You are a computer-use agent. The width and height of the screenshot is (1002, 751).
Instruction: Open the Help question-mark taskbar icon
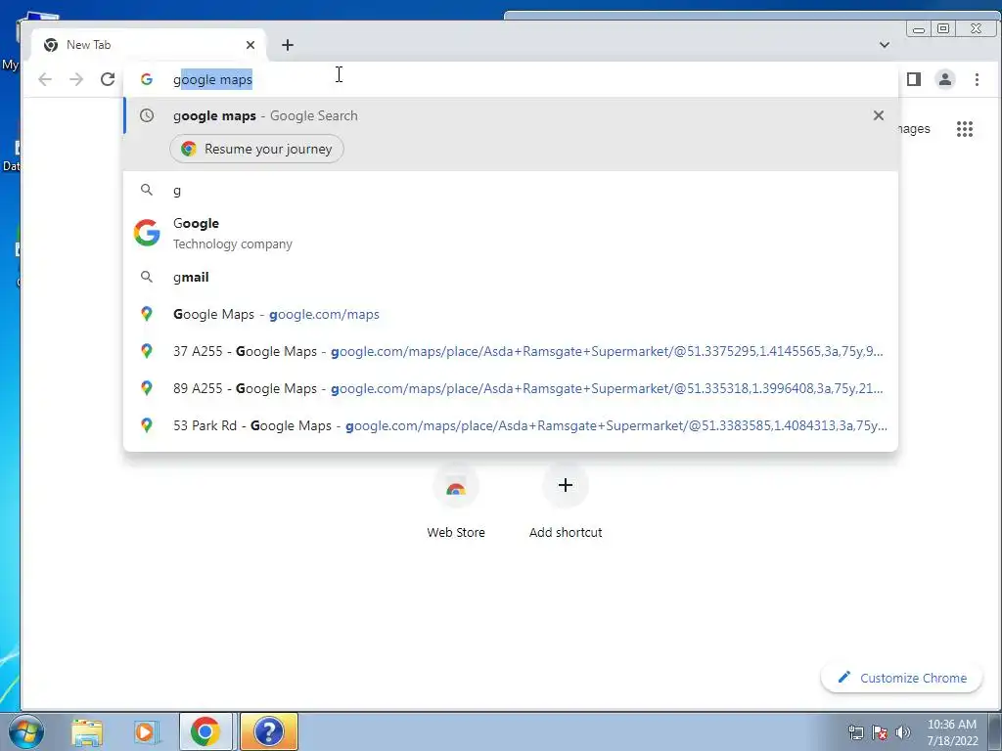coord(269,731)
